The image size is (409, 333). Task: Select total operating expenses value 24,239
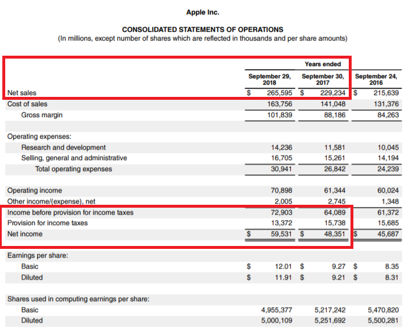[x=388, y=169]
